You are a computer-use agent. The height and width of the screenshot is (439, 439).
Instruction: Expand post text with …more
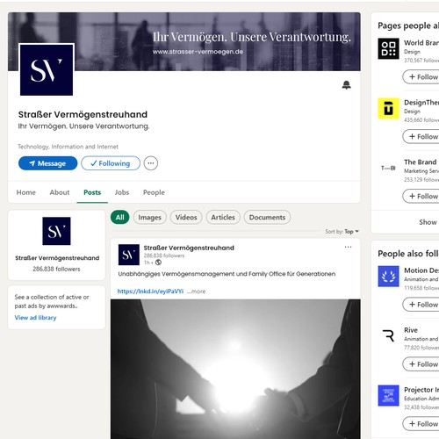[x=196, y=291]
